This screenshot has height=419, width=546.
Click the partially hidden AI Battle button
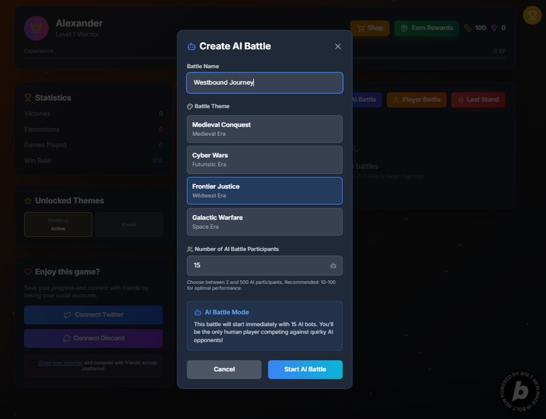click(x=367, y=99)
